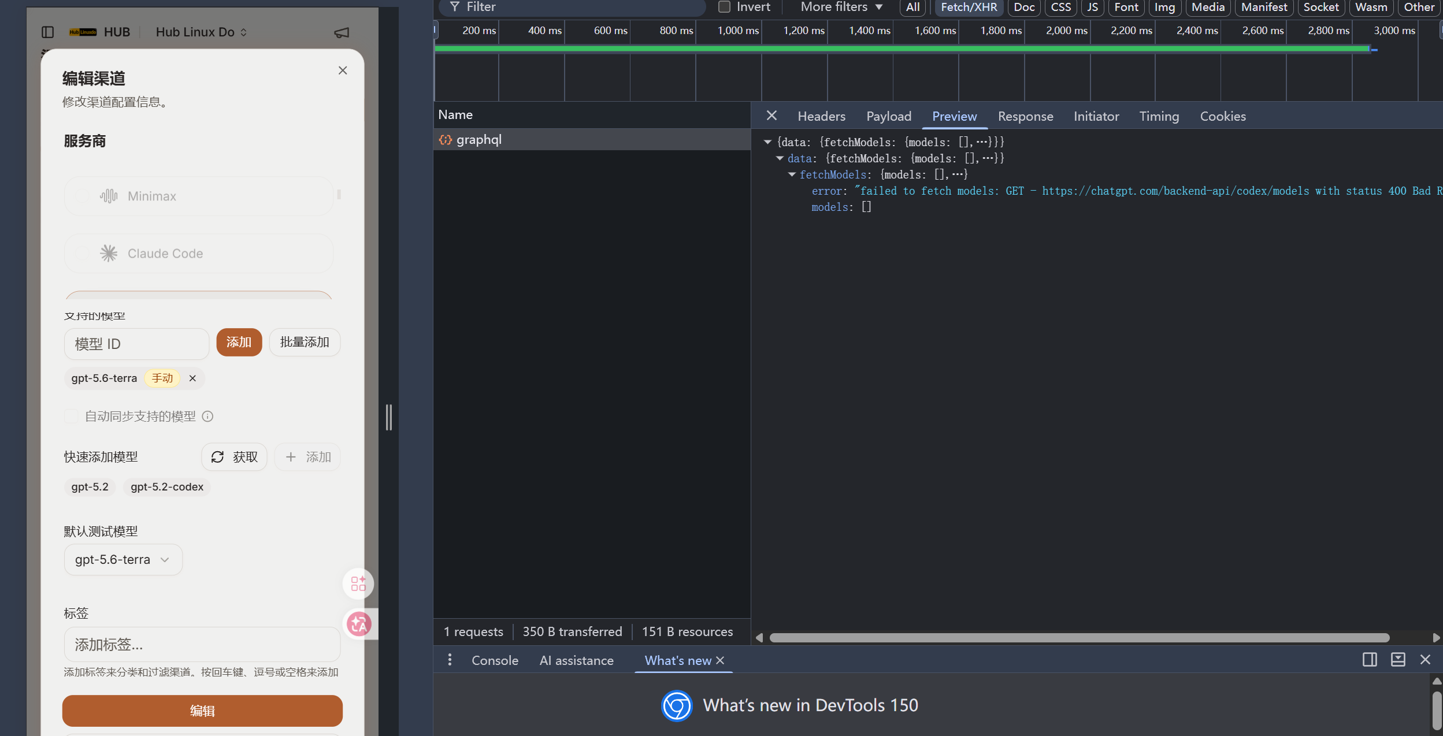Collapse the fetchModels node in preview
The image size is (1443, 736).
click(x=792, y=174)
